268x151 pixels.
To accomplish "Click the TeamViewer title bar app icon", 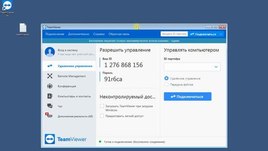I will [x=44, y=27].
